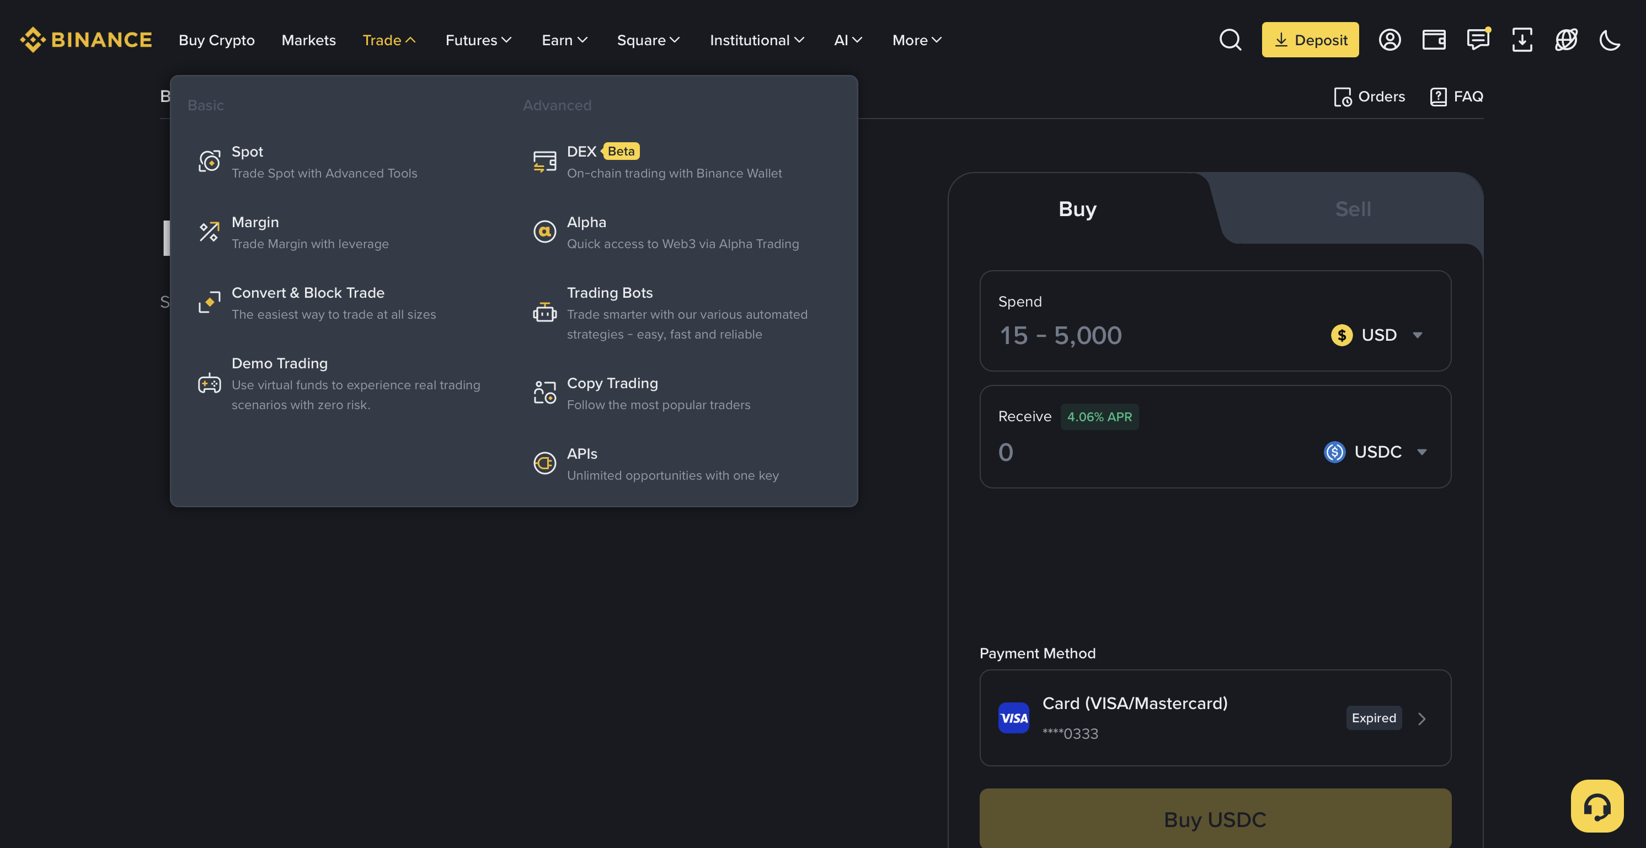The height and width of the screenshot is (848, 1646).
Task: Click the APIs plug icon
Action: pyautogui.click(x=545, y=464)
